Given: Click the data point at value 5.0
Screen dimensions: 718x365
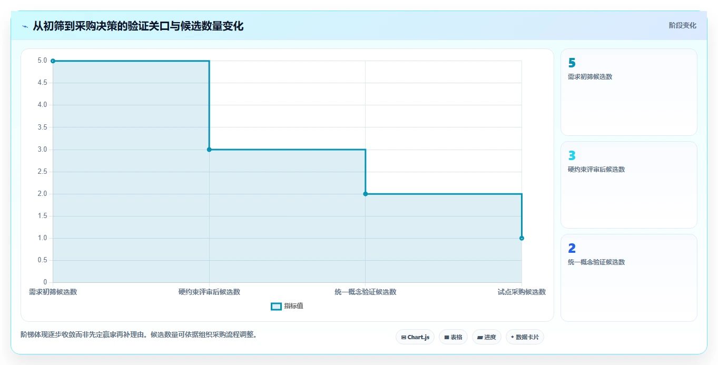Looking at the screenshot, I should (53, 61).
